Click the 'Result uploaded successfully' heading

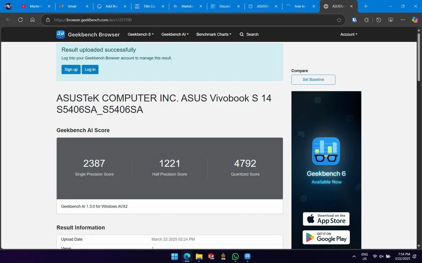click(98, 50)
